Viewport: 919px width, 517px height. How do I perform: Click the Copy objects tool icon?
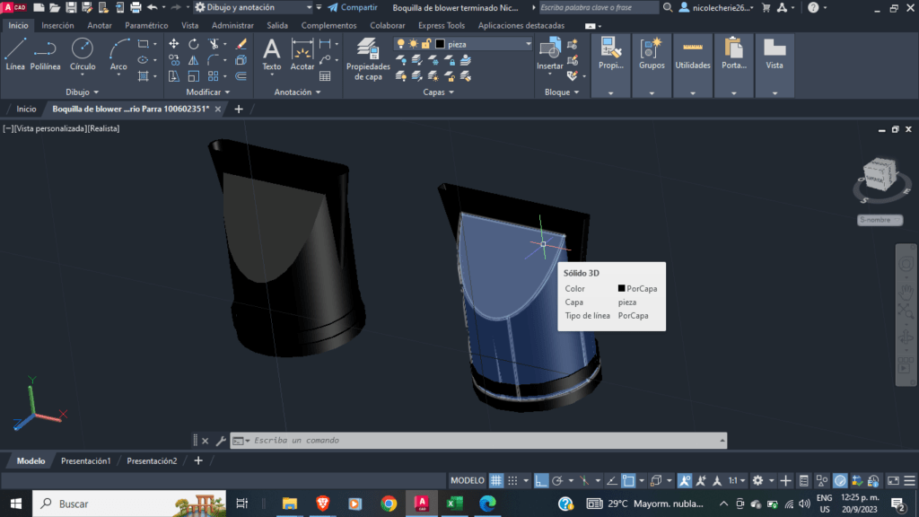[x=174, y=60]
